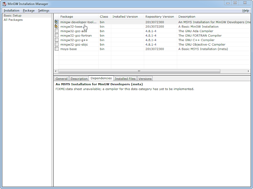Screen dimensions: 253x189
Task: Click heading 'An MSYS Installation for MinGW Developers (meta)'
Action: [x=99, y=84]
